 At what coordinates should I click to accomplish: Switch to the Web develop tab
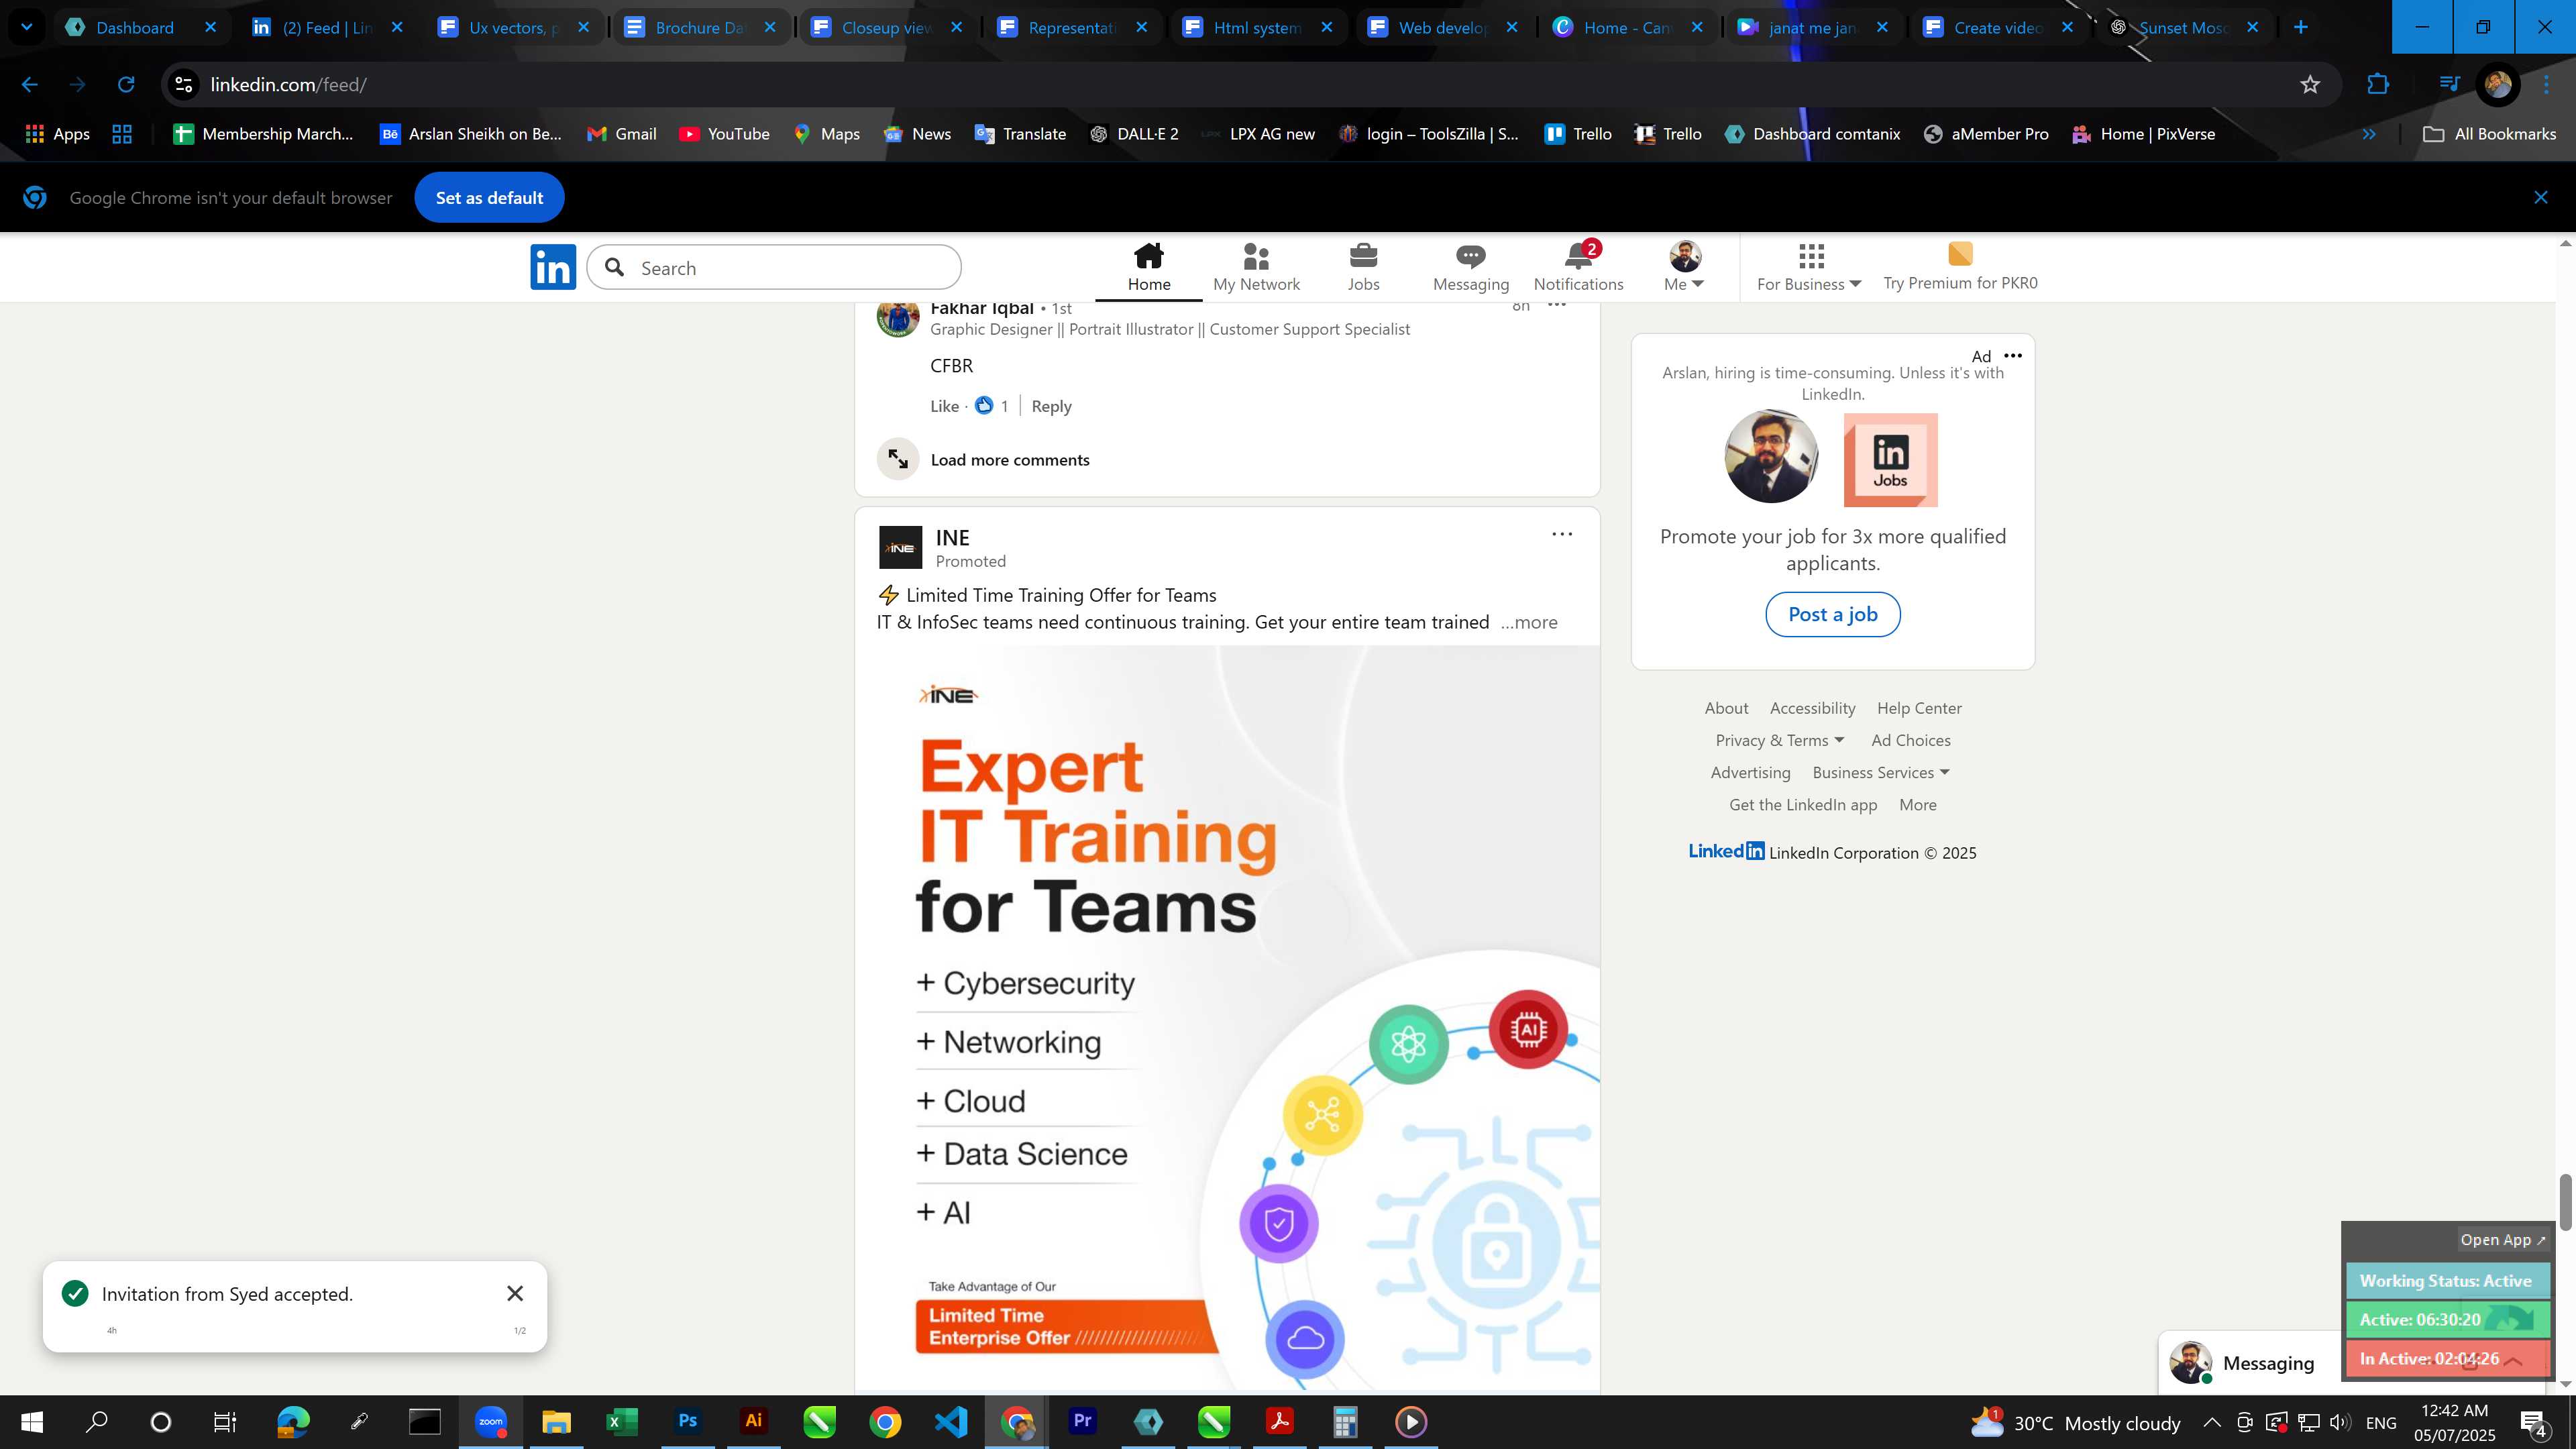coord(1443,27)
